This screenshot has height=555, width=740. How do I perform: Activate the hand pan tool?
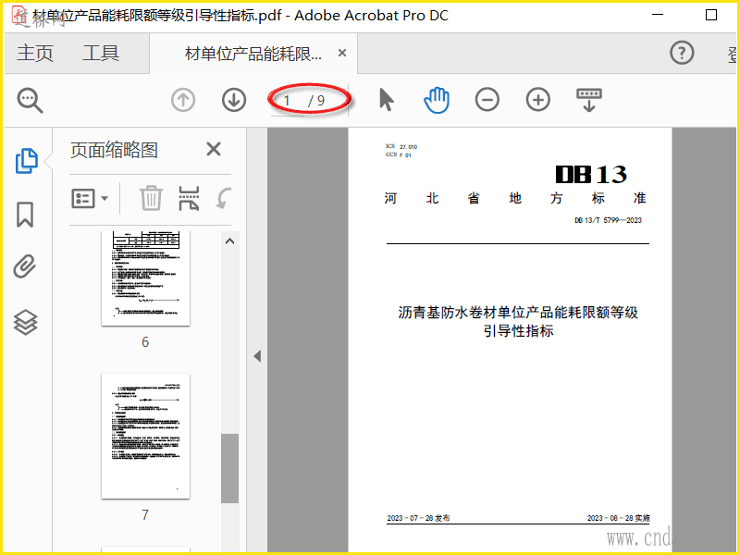click(x=437, y=100)
